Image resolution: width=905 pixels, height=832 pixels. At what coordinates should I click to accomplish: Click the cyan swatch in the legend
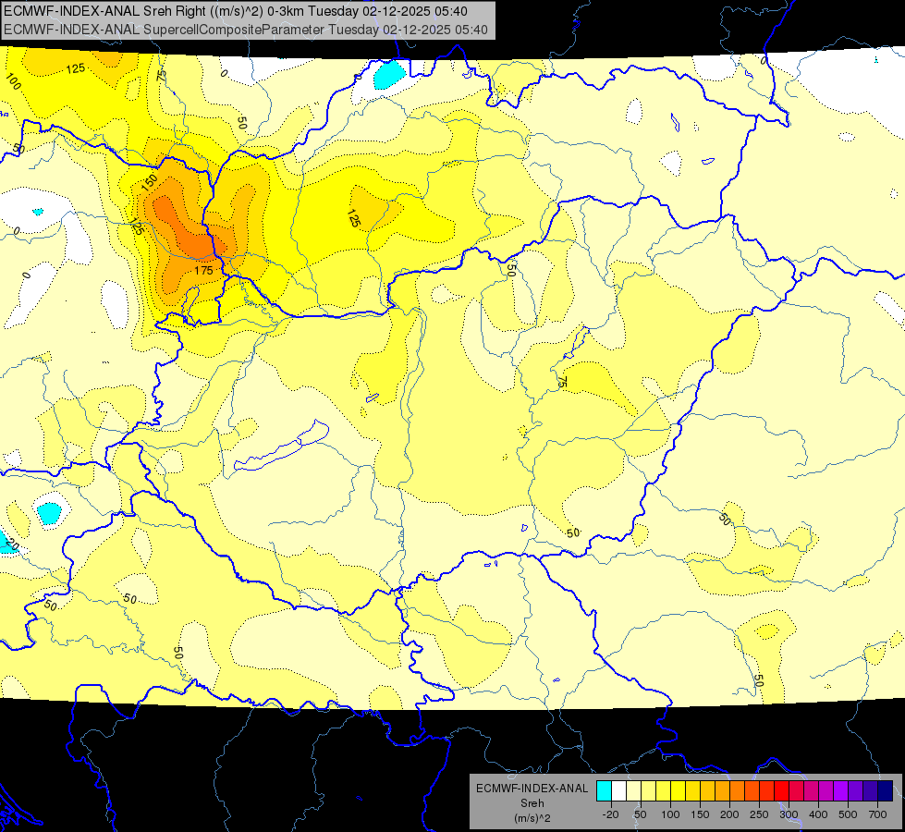point(605,790)
